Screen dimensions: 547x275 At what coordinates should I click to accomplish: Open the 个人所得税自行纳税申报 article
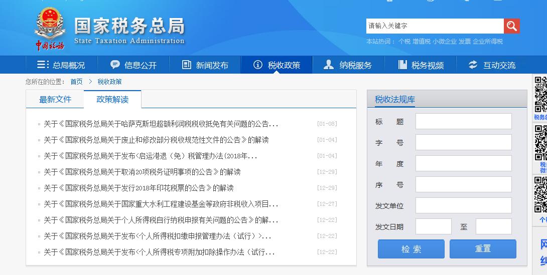click(161, 220)
